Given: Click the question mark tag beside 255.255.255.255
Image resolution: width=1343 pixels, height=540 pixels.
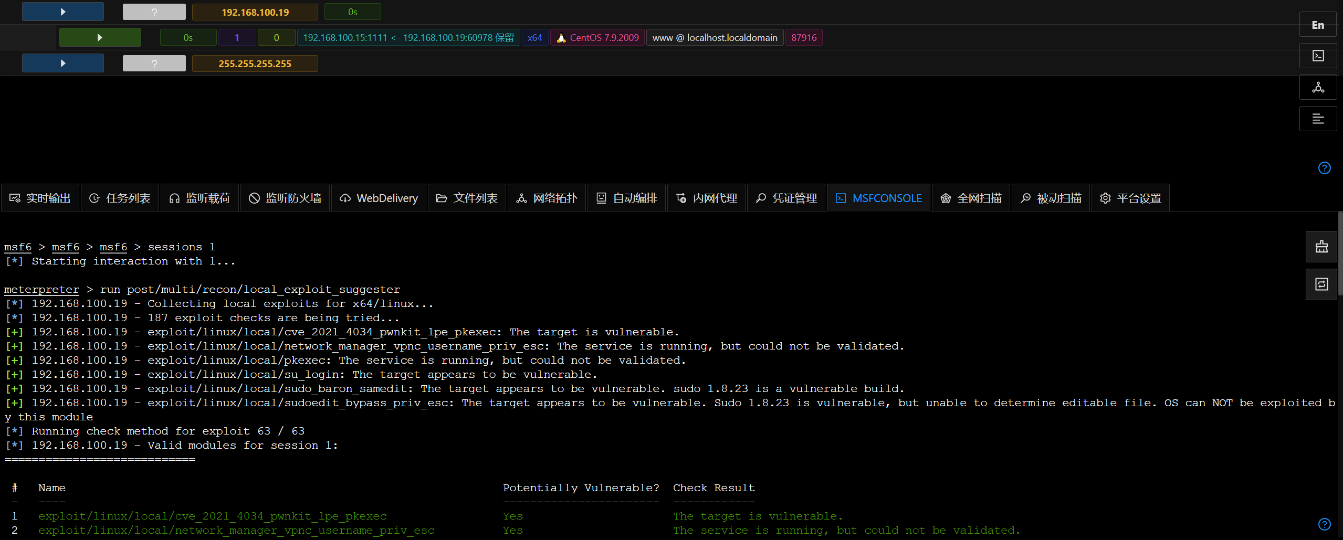Looking at the screenshot, I should pos(154,63).
